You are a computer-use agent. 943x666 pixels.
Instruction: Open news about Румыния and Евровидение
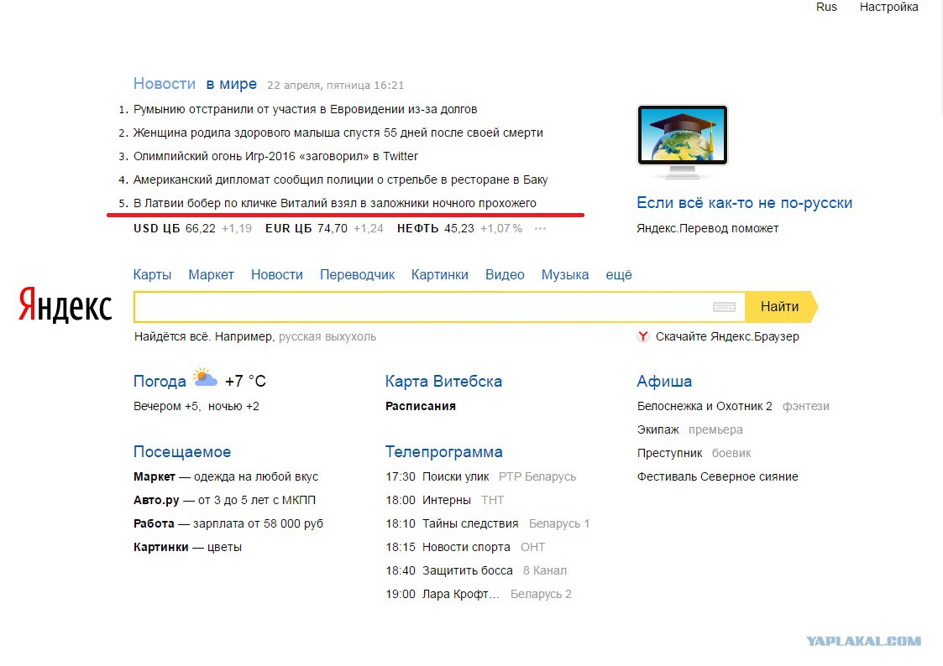point(305,109)
